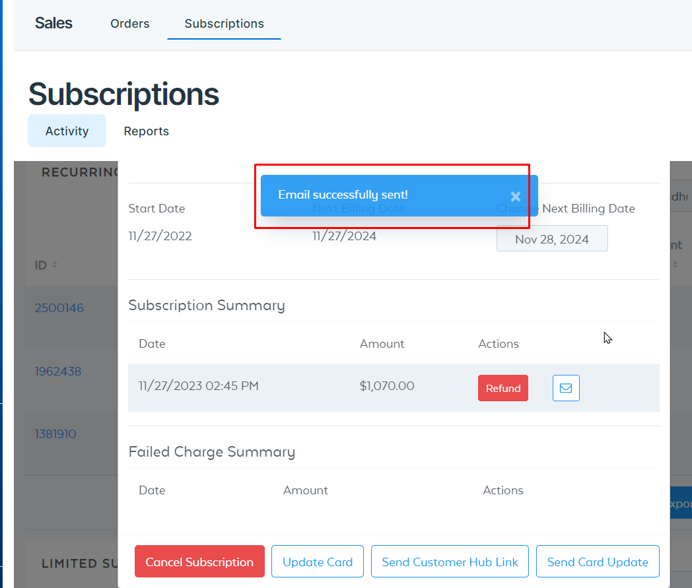The width and height of the screenshot is (692, 588).
Task: Open subscription ID 2500146
Action: pyautogui.click(x=59, y=308)
